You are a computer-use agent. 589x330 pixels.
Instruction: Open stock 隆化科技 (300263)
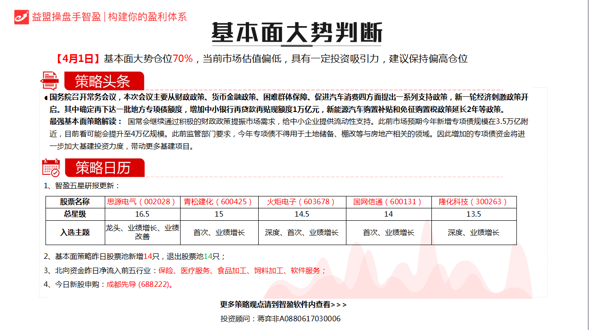pyautogui.click(x=473, y=202)
